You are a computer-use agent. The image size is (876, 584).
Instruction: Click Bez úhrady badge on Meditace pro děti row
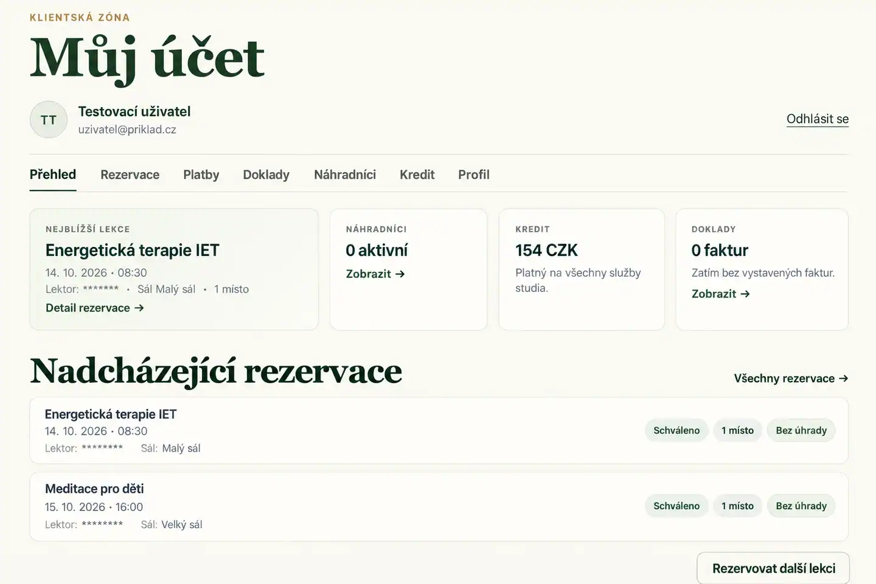click(801, 506)
